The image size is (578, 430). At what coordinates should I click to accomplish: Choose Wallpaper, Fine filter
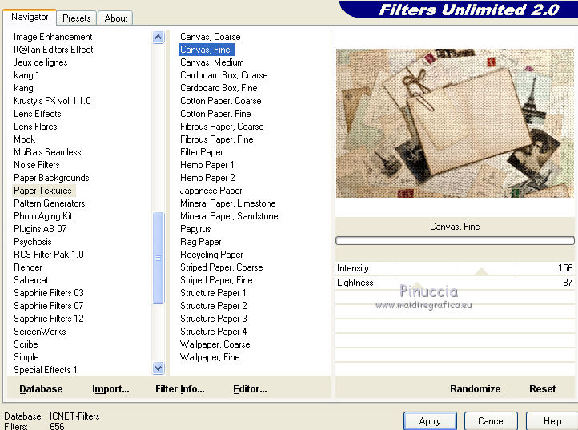(x=210, y=357)
